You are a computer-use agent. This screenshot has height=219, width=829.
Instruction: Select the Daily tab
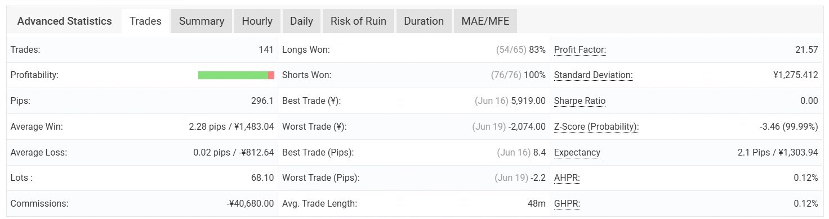pos(301,21)
